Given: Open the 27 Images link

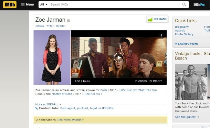Looking at the screenshot, I should coord(156,81).
